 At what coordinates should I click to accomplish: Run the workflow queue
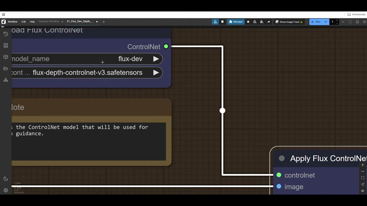pos(316,22)
